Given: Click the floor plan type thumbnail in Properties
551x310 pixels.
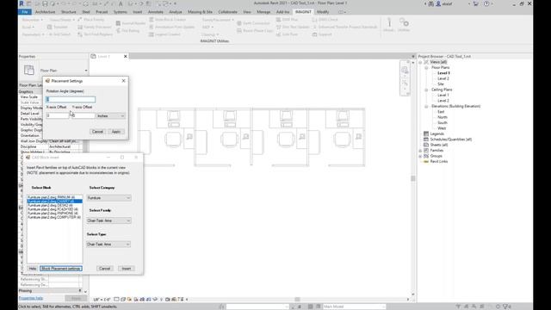Looking at the screenshot, I should (x=29, y=70).
